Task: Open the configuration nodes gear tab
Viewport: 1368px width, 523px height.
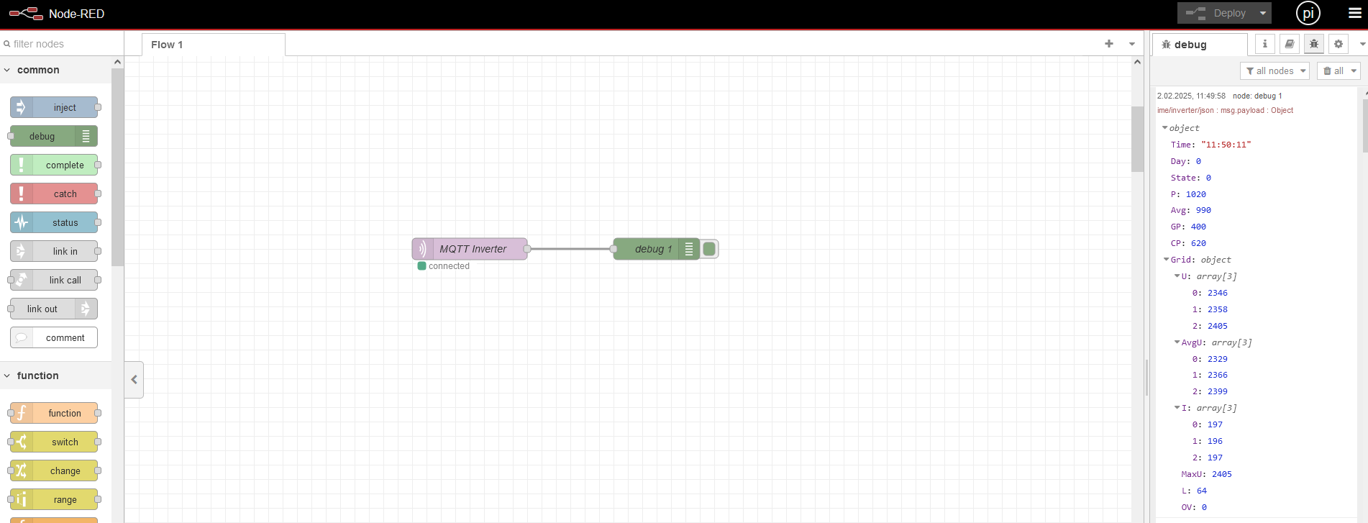Action: tap(1339, 44)
